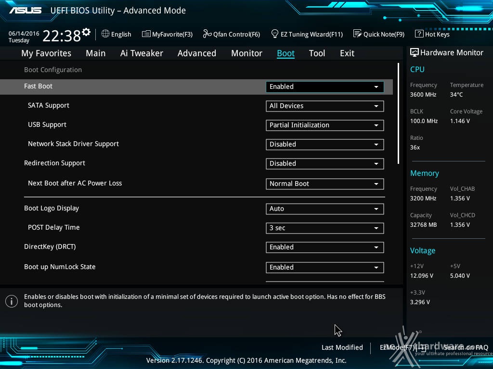The height and width of the screenshot is (369, 493).
Task: Change the POST Delay Time dropdown
Action: click(325, 228)
